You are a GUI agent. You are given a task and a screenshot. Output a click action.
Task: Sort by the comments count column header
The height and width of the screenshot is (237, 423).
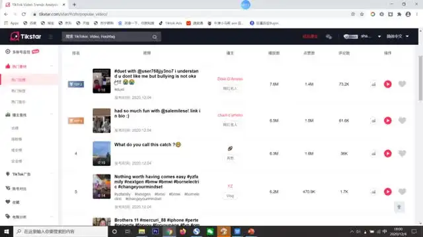[x=344, y=53]
